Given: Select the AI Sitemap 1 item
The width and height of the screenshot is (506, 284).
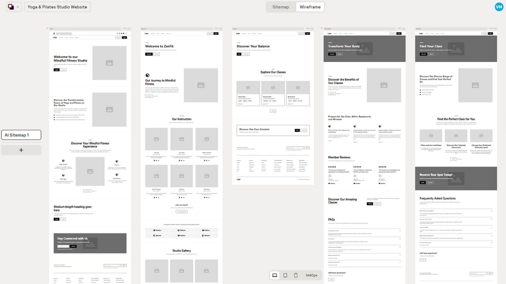Looking at the screenshot, I should coord(21,135).
